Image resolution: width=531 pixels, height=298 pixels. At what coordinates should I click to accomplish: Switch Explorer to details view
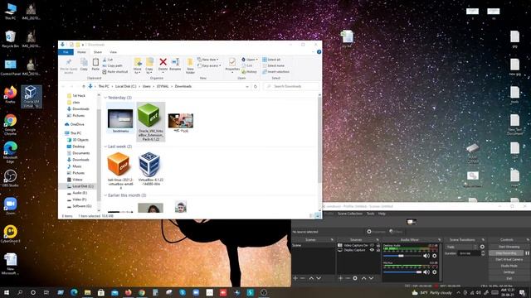311,215
